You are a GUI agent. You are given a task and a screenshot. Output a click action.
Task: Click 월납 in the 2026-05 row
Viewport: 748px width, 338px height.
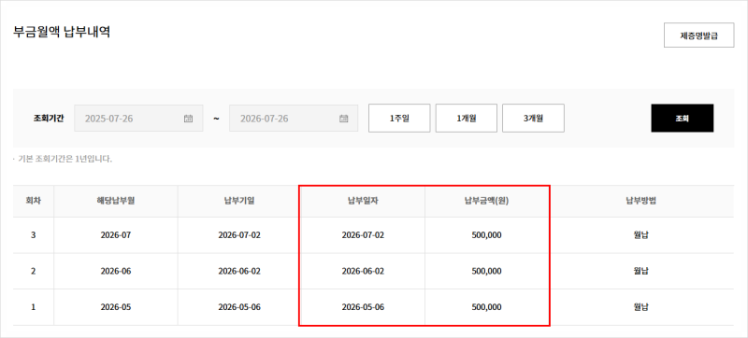[x=641, y=307]
